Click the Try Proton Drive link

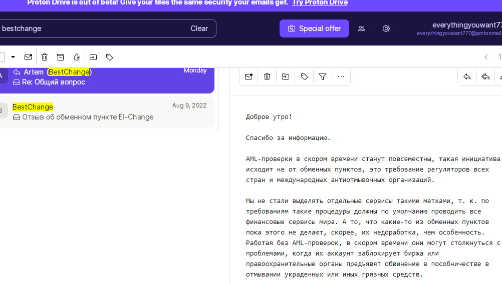coord(320,3)
